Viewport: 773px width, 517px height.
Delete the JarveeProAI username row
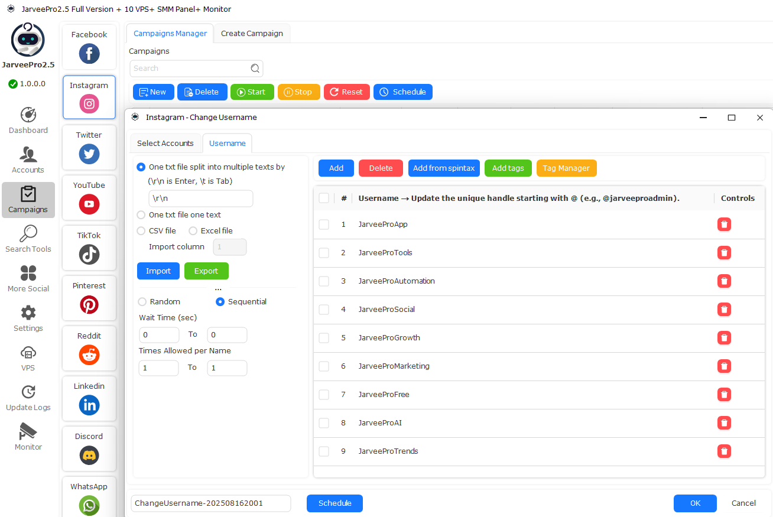724,423
